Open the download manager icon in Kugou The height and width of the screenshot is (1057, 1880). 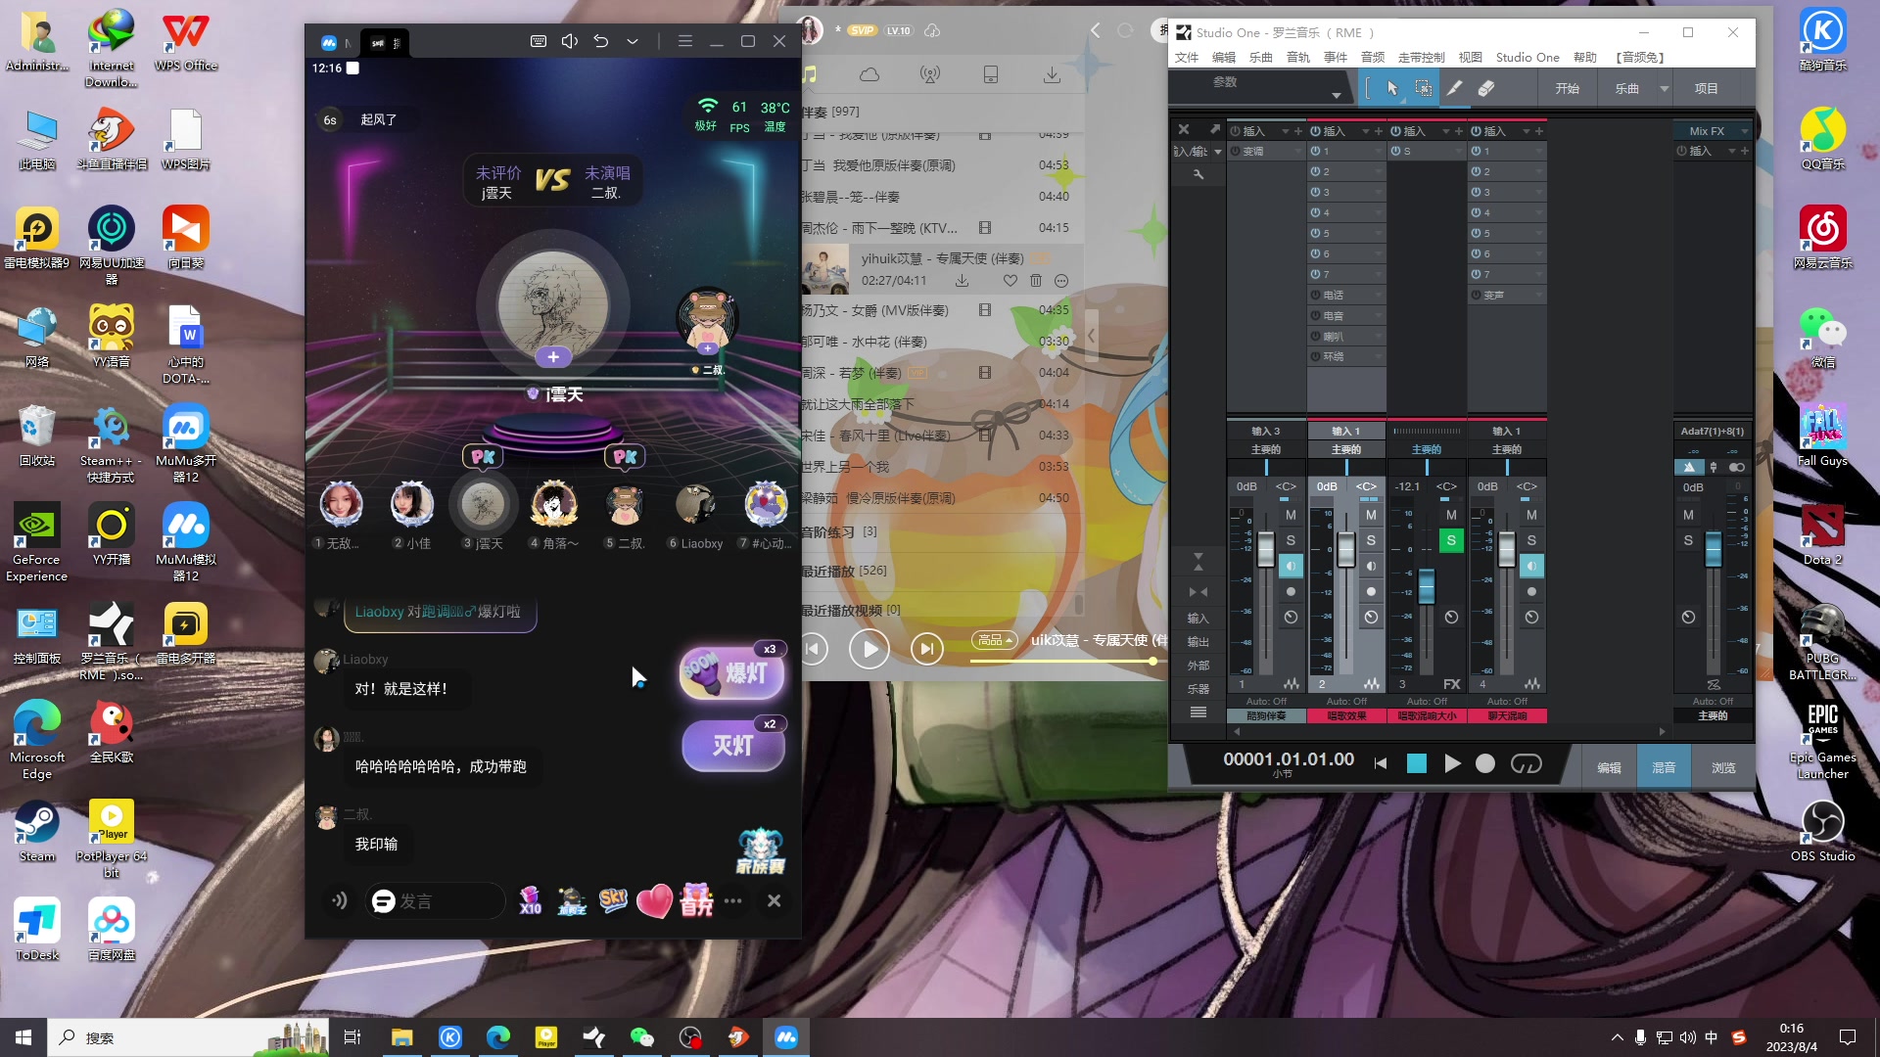tap(1052, 75)
